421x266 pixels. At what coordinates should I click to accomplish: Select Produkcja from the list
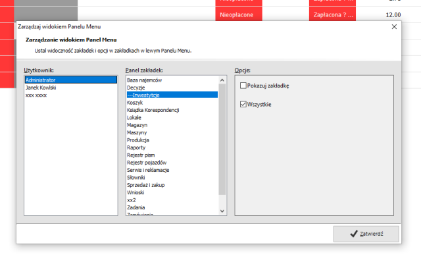[x=172, y=140]
